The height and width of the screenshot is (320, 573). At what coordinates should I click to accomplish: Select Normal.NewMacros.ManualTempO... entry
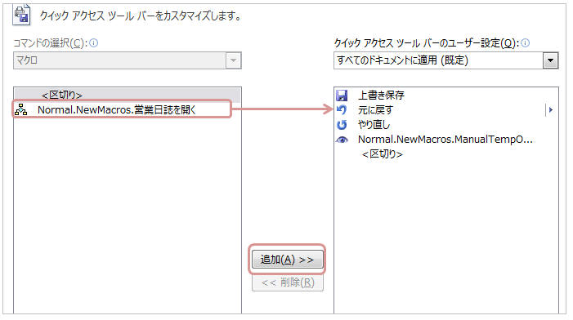point(445,140)
